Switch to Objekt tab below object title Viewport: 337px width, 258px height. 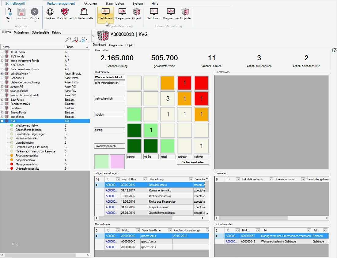click(x=129, y=45)
